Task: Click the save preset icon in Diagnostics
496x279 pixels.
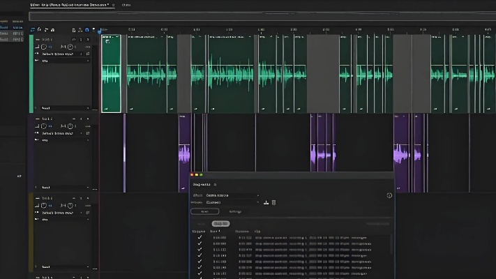Action: 266,202
